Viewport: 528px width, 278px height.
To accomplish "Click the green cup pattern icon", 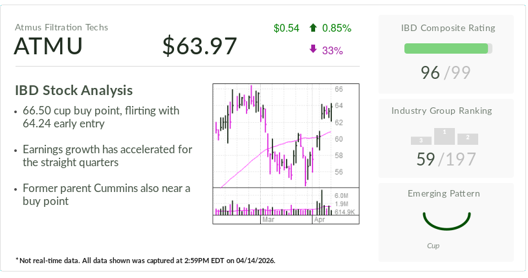I will [446, 221].
